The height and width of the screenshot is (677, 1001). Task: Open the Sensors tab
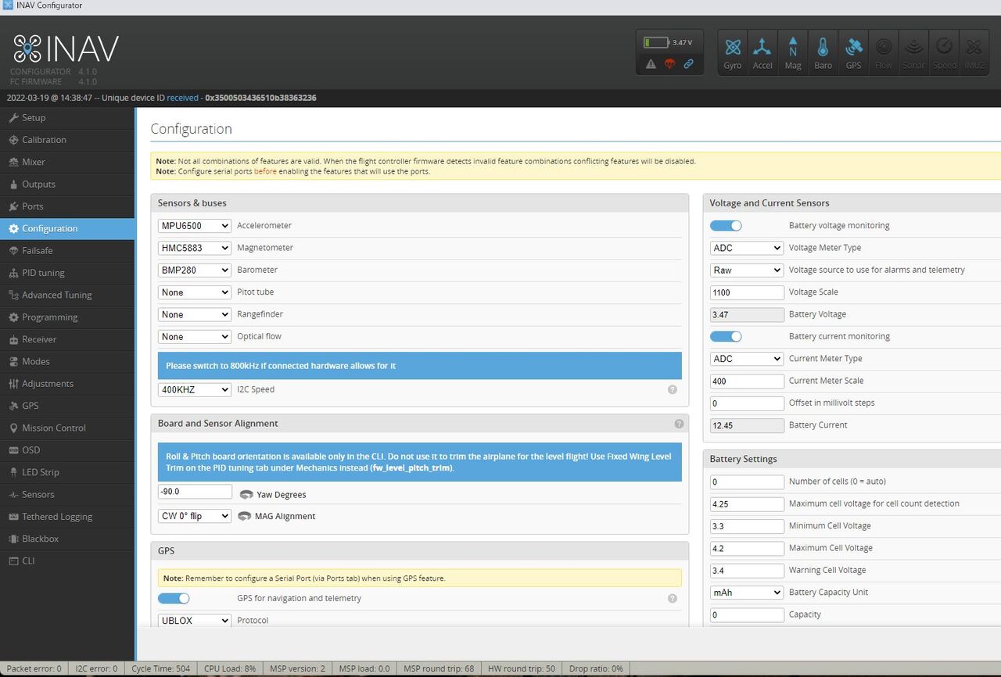click(67, 494)
